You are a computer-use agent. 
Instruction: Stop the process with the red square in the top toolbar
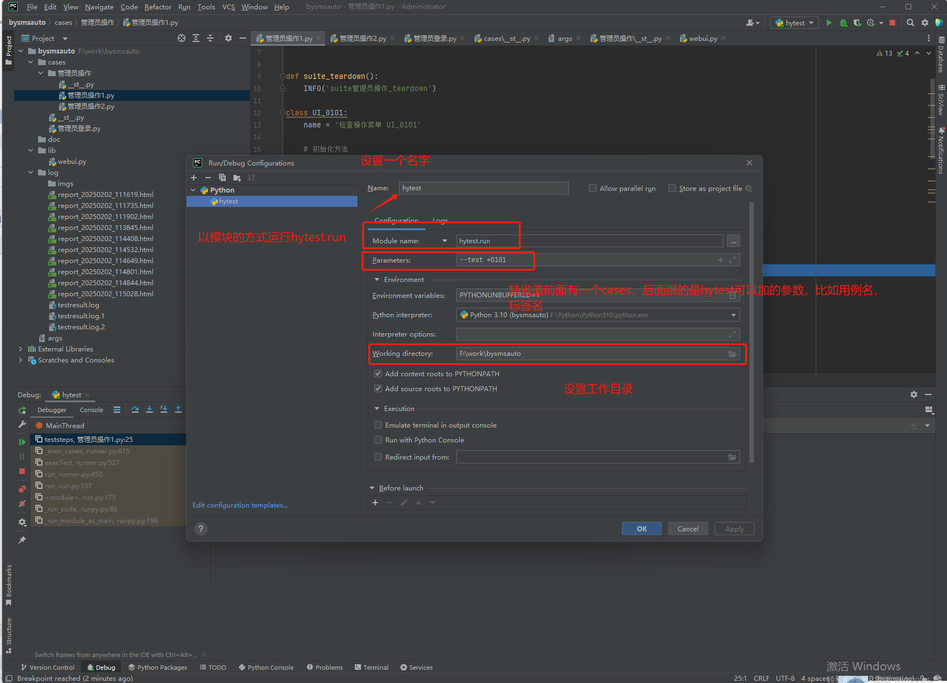tap(892, 23)
